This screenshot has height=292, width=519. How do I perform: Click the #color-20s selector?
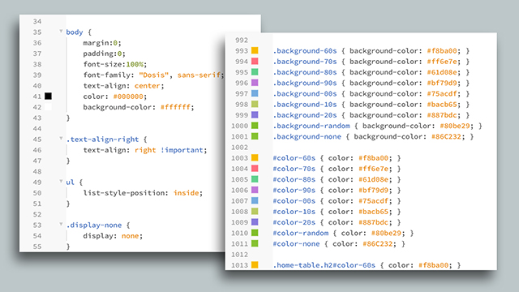coord(294,222)
